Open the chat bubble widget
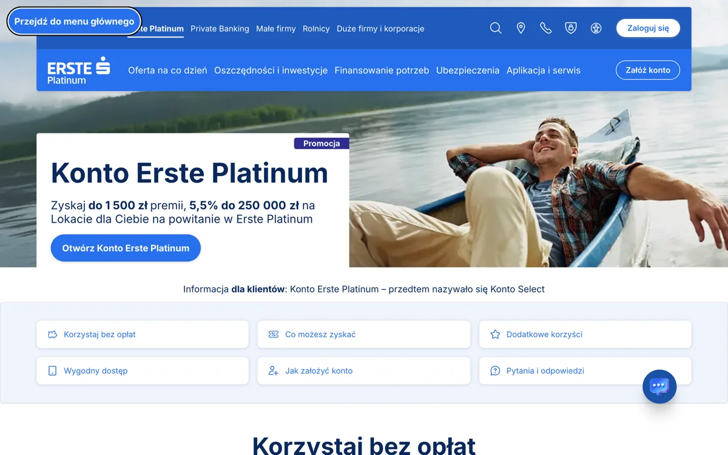This screenshot has width=728, height=455. point(659,386)
